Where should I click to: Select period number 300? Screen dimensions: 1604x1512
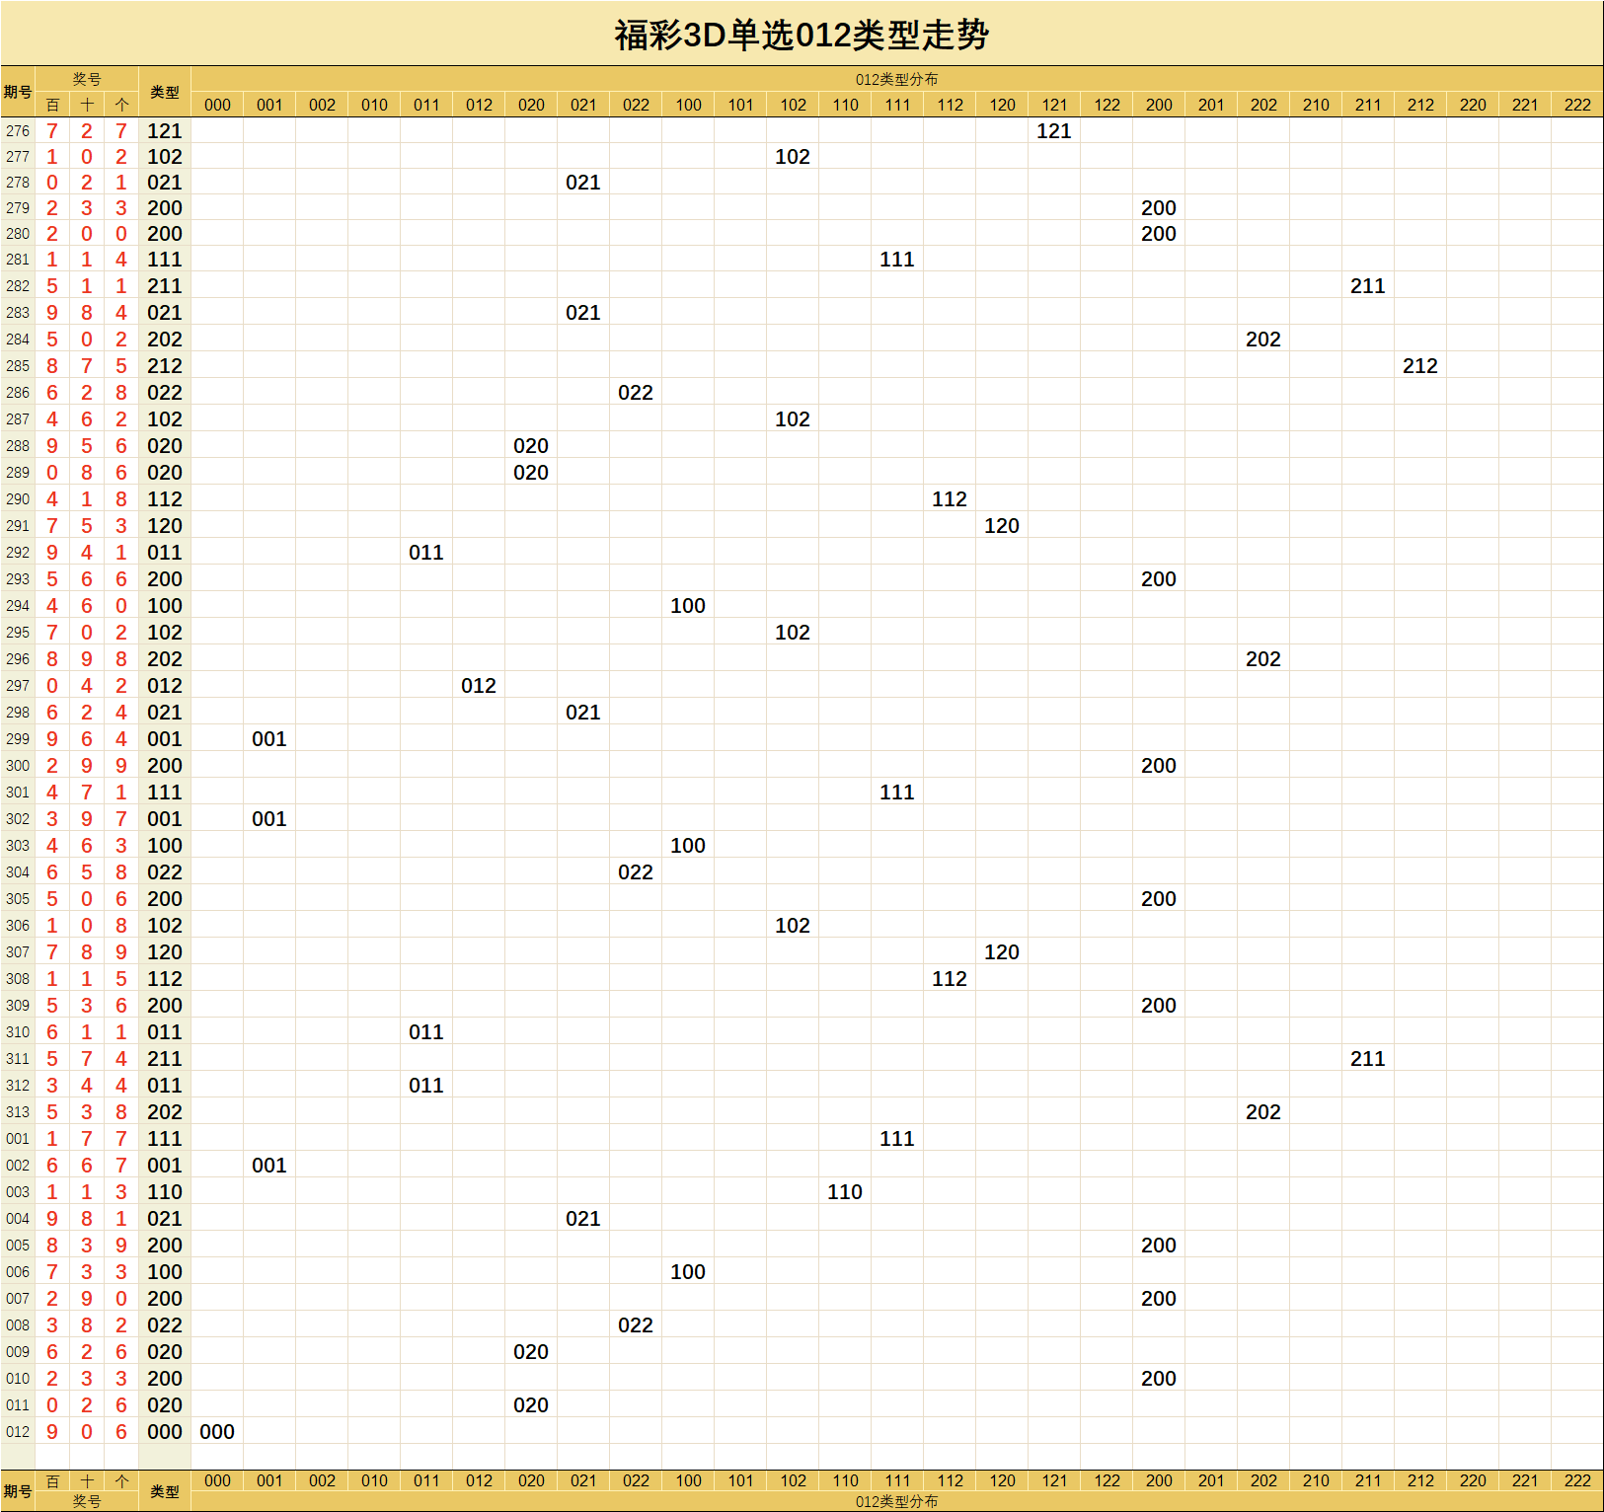pos(18,765)
